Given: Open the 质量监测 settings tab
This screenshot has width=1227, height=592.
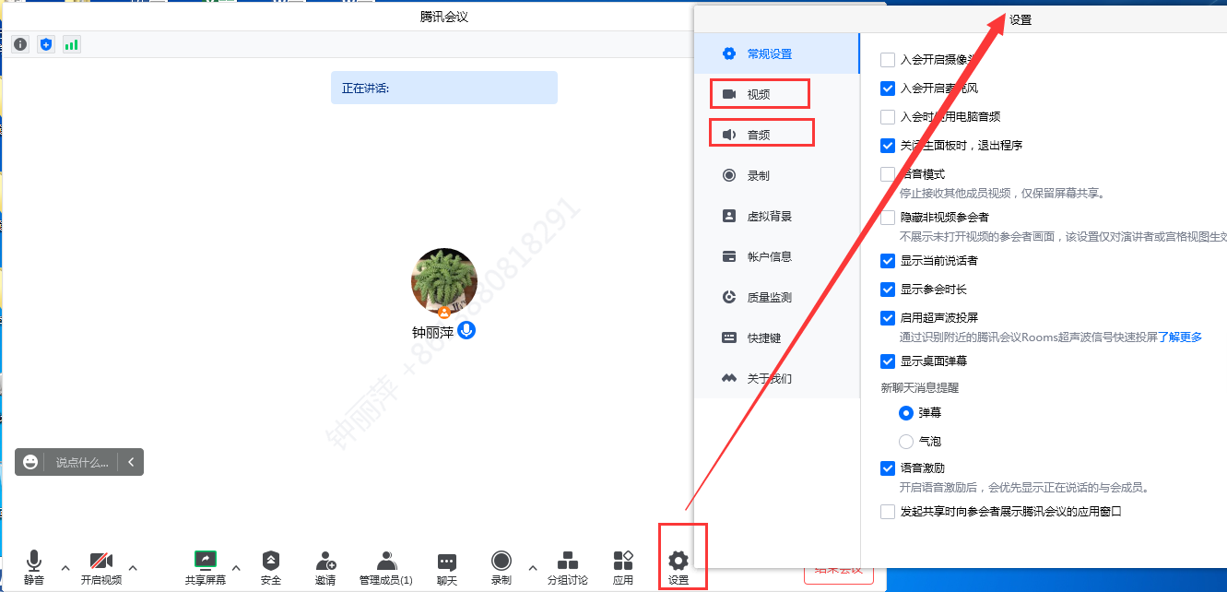Looking at the screenshot, I should coord(777,297).
